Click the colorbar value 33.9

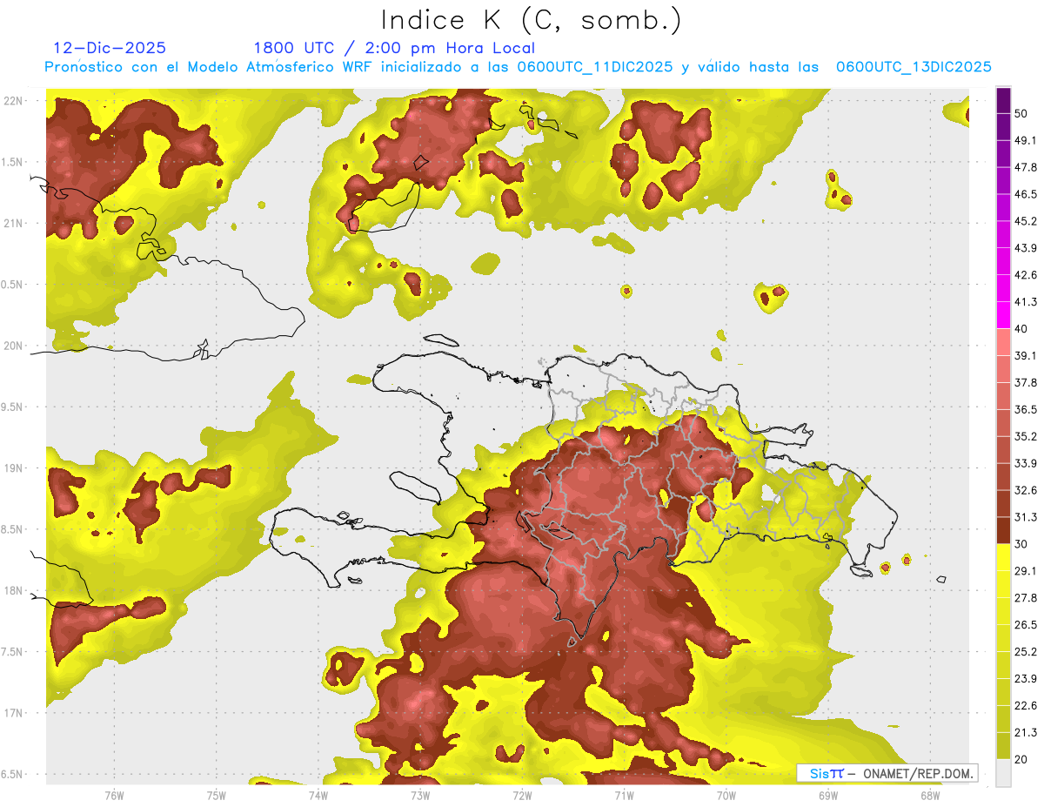[1026, 463]
